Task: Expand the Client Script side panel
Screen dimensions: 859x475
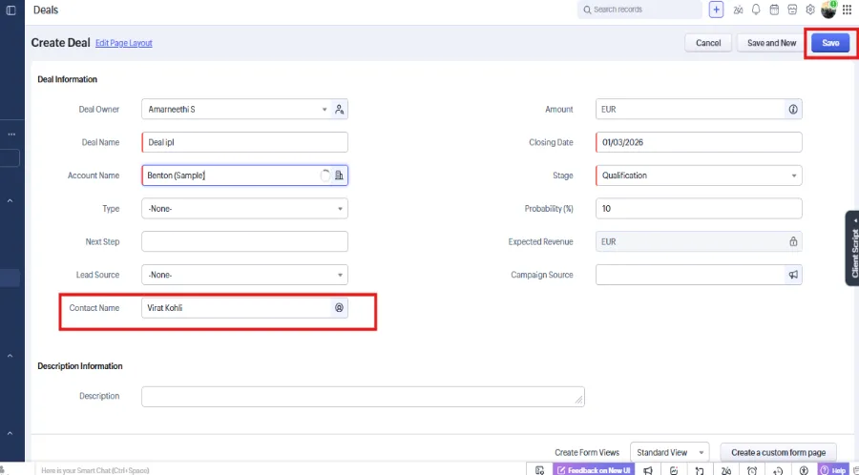Action: pos(852,248)
